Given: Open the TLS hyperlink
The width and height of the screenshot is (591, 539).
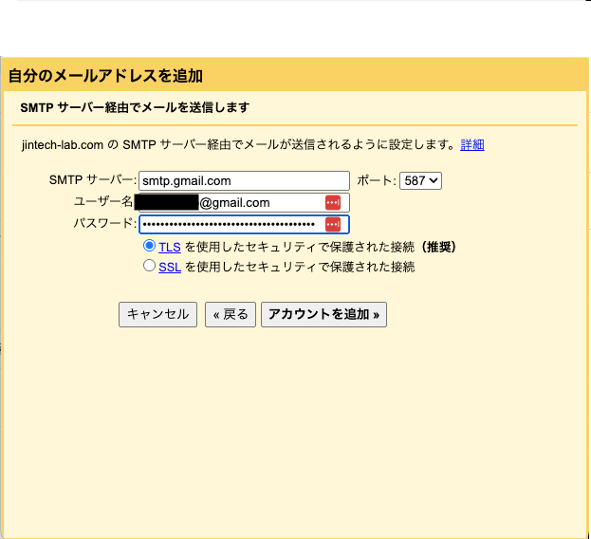Looking at the screenshot, I should point(170,247).
